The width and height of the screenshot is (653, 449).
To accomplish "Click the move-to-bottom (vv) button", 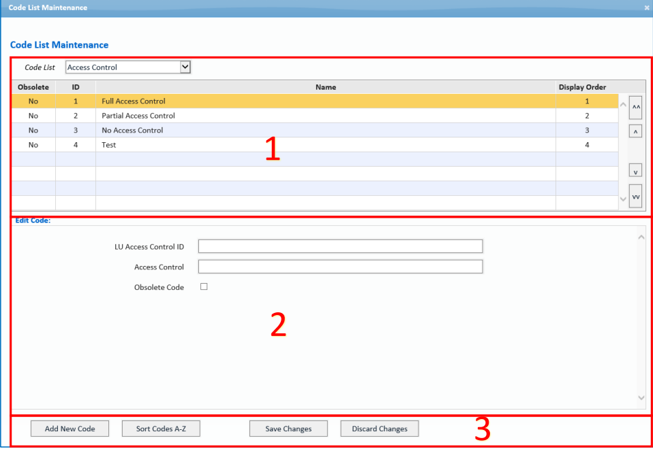I will (x=635, y=196).
